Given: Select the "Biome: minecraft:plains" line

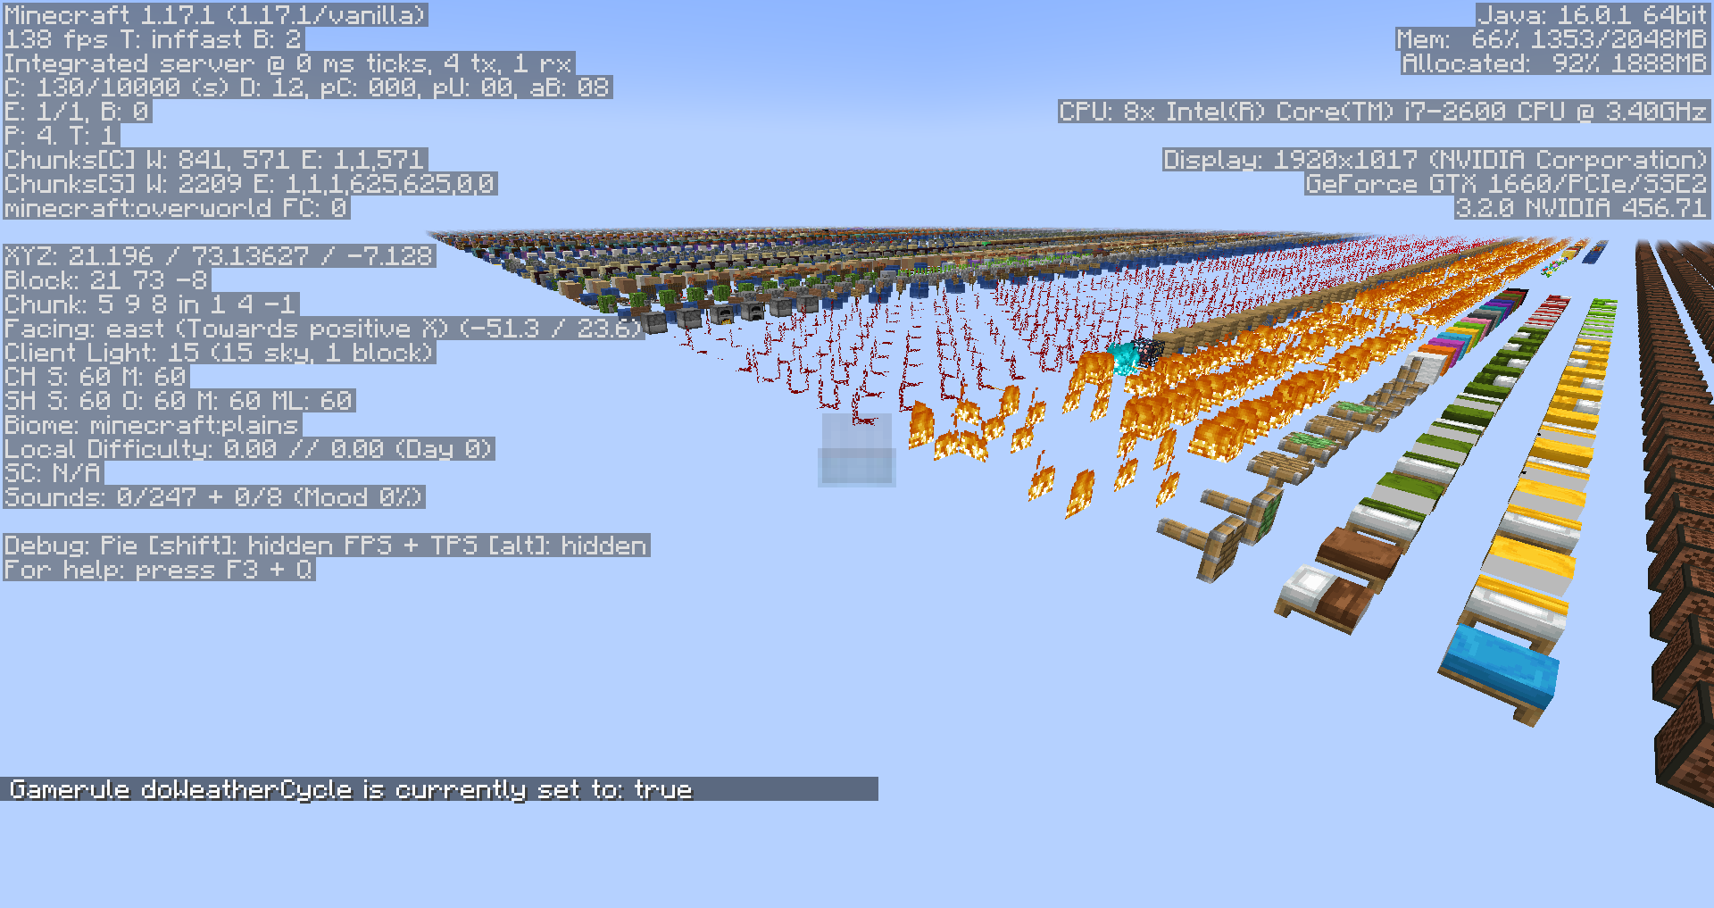Looking at the screenshot, I should click(x=153, y=425).
